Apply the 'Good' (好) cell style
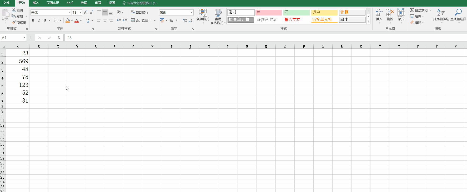Viewport: 467px width, 192px height. coord(296,12)
